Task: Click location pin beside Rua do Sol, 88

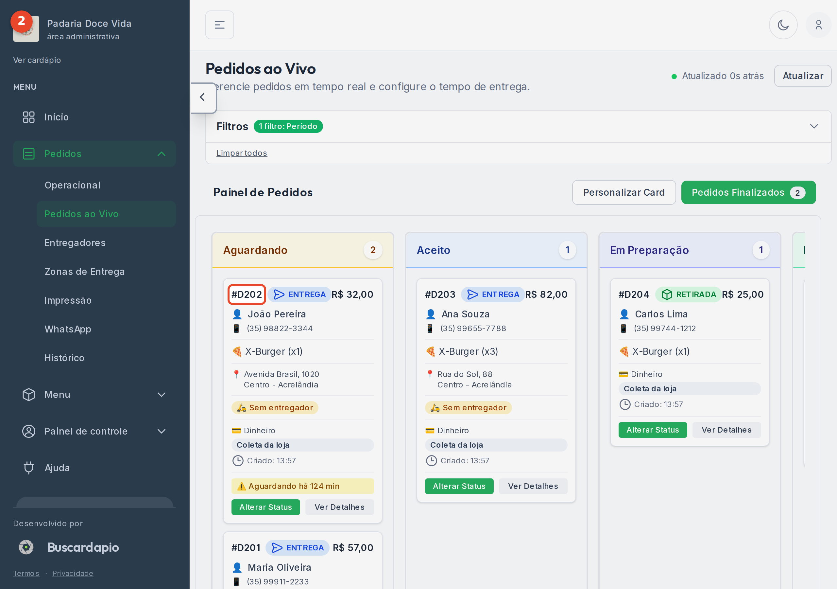Action: pyautogui.click(x=430, y=374)
